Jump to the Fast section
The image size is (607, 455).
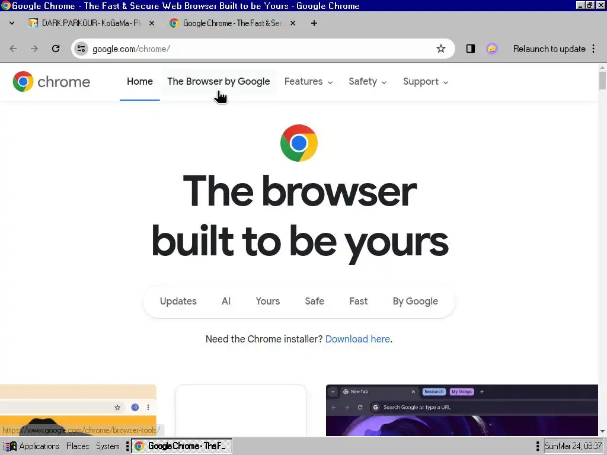coord(358,302)
